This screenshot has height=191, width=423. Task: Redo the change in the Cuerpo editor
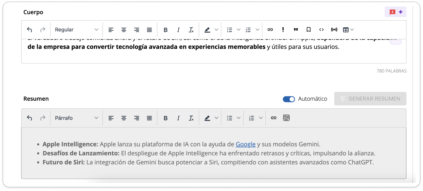point(43,30)
